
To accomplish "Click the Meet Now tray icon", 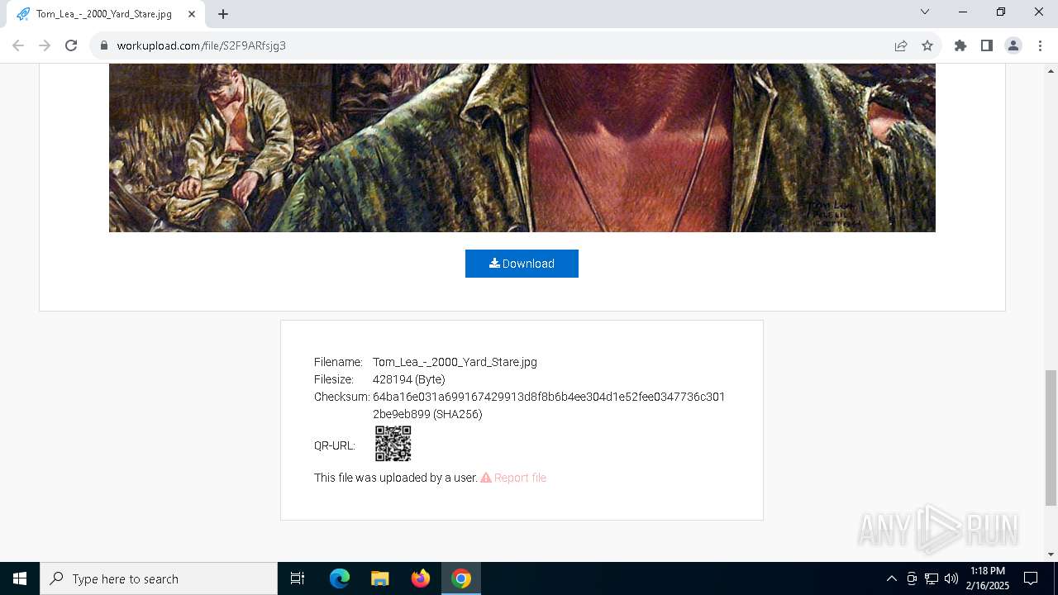I will 912,578.
